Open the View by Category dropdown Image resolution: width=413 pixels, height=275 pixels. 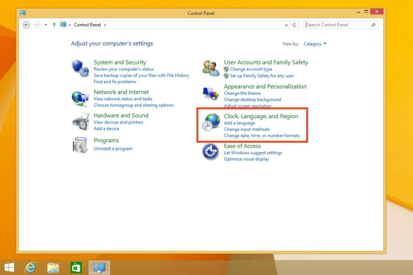315,44
